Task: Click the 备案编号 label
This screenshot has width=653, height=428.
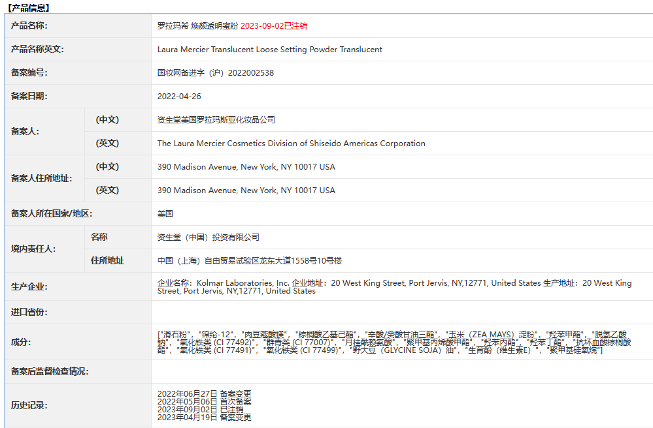Action: pyautogui.click(x=29, y=72)
